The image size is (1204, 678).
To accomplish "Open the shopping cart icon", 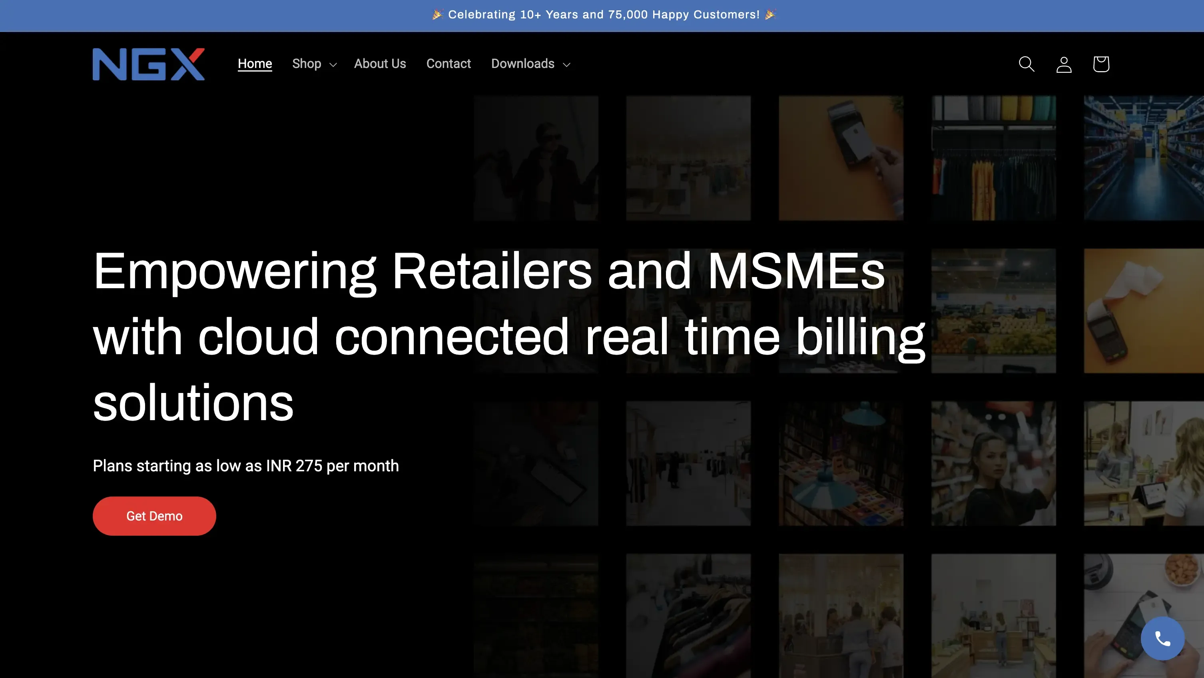I will pos(1101,64).
